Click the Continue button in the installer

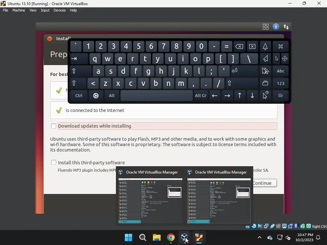point(265,183)
